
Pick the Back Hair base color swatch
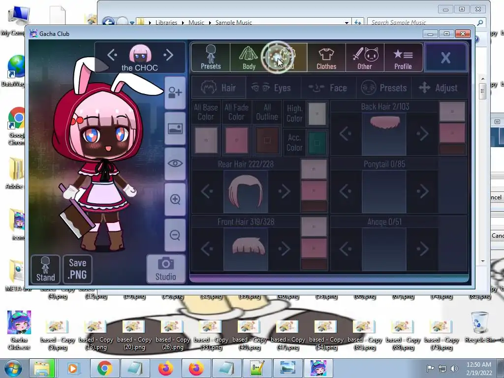point(452,112)
